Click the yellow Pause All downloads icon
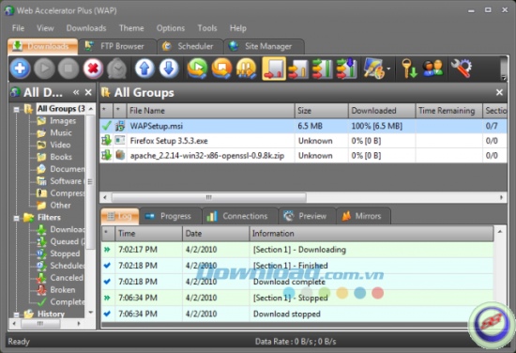 click(x=246, y=69)
